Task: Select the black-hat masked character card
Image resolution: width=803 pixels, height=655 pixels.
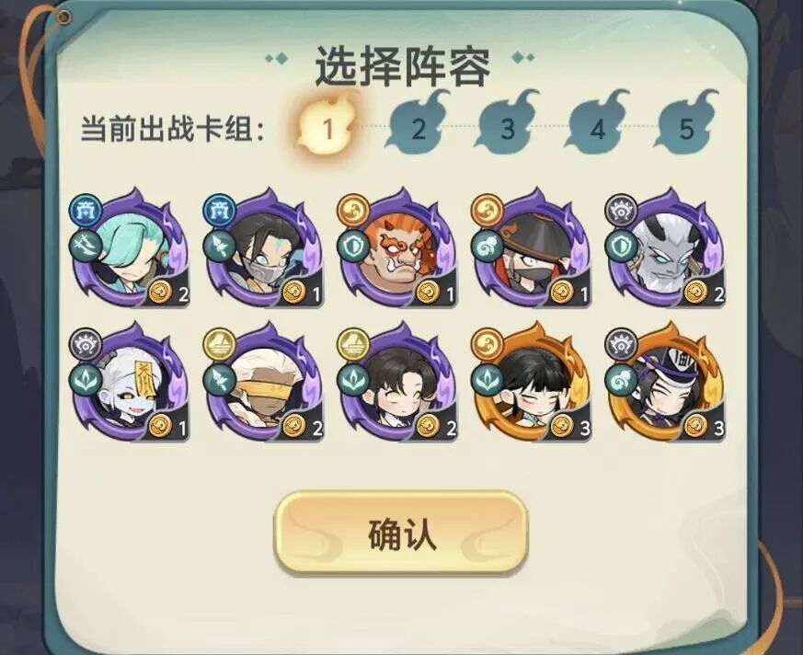Action: (532, 249)
